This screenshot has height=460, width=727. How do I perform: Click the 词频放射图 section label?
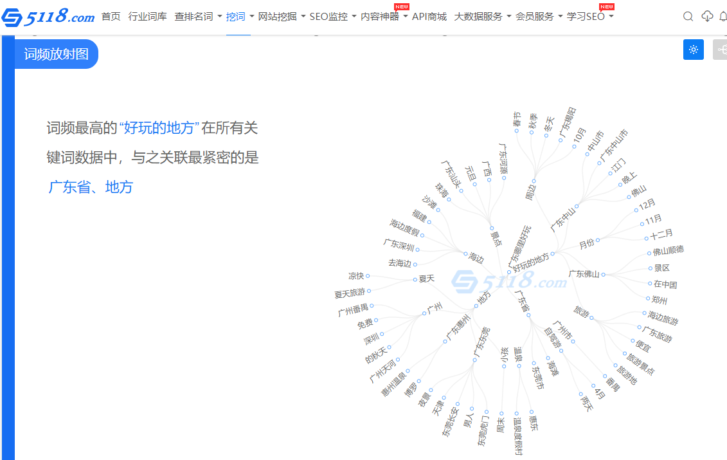click(56, 54)
